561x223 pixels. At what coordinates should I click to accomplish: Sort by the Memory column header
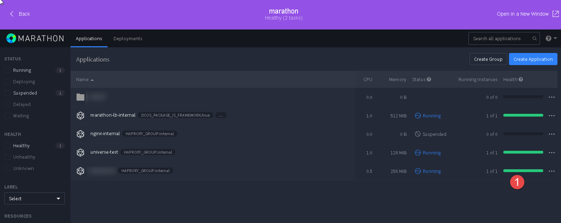398,80
